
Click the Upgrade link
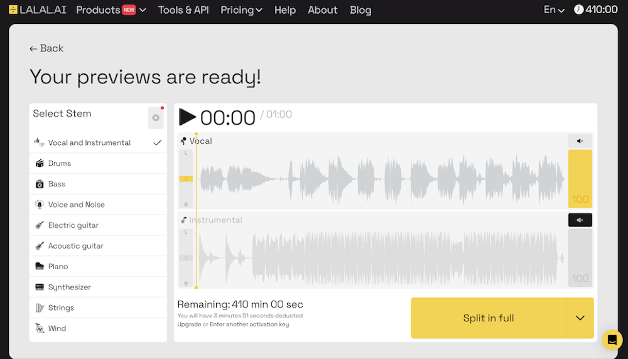(189, 324)
